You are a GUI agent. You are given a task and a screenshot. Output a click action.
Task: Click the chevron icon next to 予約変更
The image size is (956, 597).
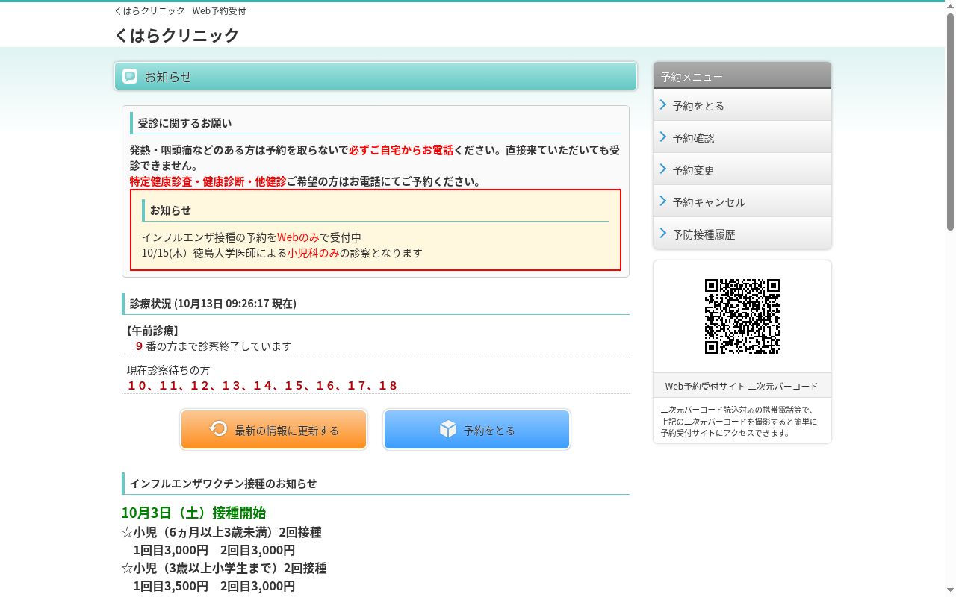coord(663,169)
